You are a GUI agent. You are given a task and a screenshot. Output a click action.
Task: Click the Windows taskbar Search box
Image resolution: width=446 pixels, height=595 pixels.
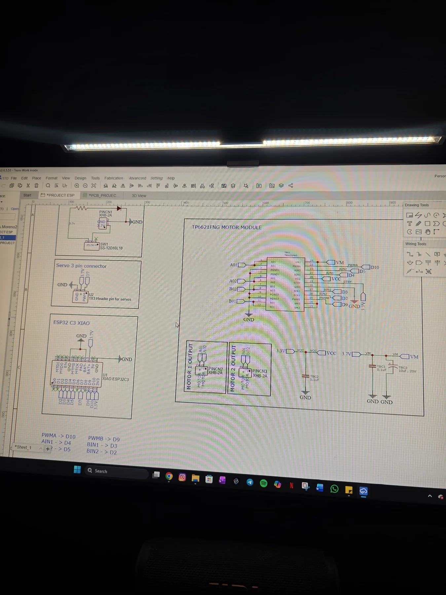point(116,471)
